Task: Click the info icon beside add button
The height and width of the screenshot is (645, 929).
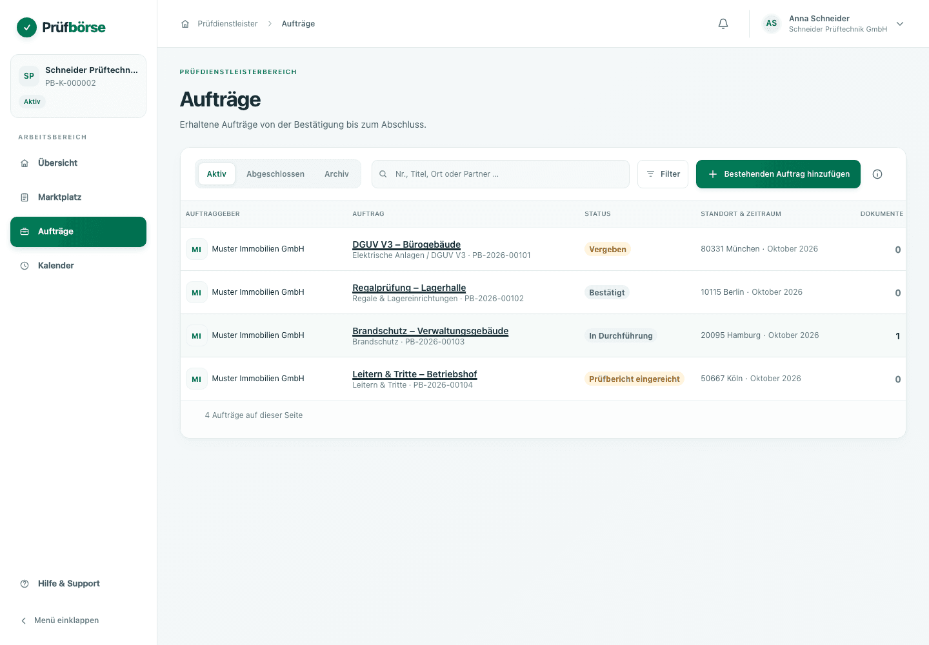Action: click(877, 174)
